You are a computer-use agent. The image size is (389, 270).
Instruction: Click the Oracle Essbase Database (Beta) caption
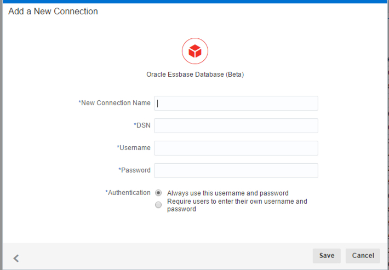pos(195,74)
